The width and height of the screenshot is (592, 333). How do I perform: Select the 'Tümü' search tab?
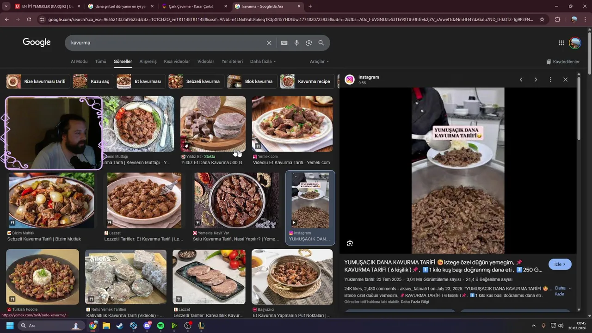[100, 62]
